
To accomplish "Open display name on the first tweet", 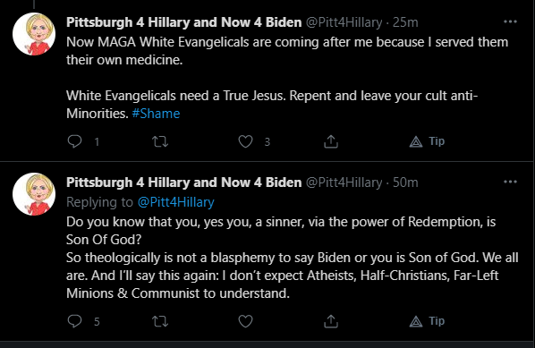I will click(x=184, y=22).
